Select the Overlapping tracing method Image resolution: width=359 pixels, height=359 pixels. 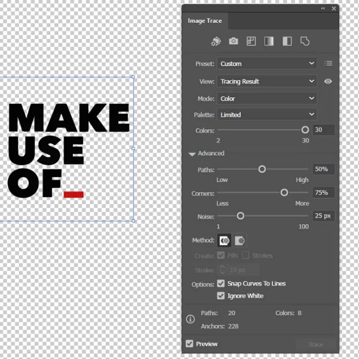[x=240, y=240]
